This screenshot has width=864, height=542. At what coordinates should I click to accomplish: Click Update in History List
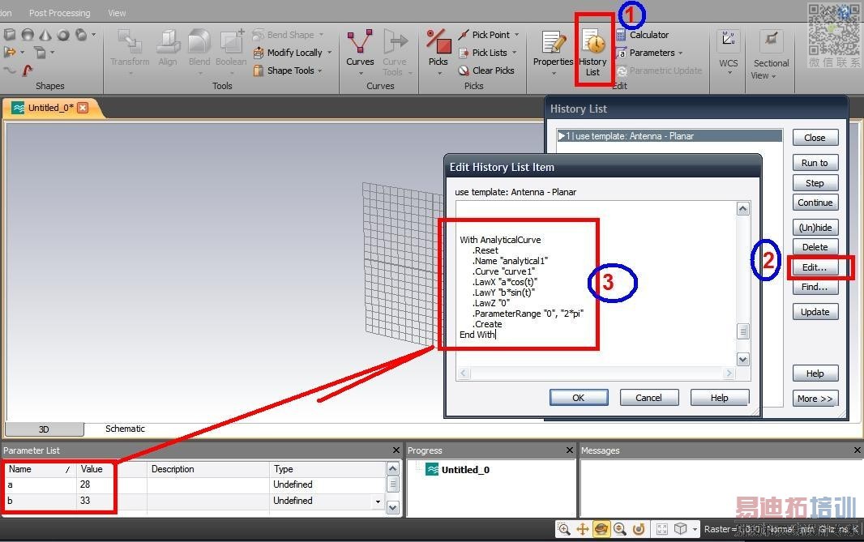click(815, 312)
